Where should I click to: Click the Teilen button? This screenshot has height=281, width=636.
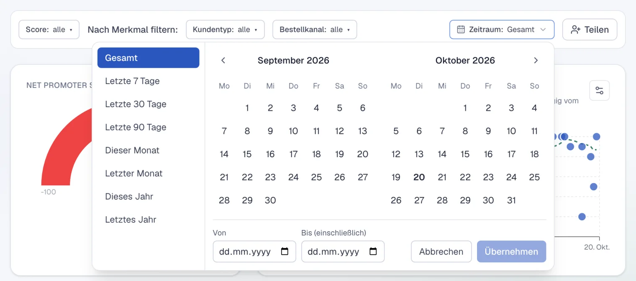pos(590,30)
